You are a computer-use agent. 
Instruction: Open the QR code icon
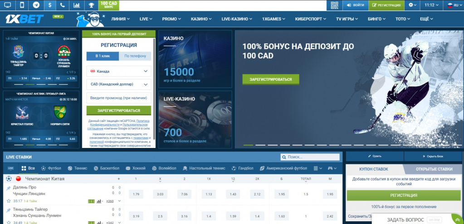[334, 5]
